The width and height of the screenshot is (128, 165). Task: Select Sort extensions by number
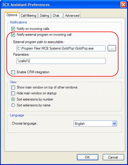(13, 99)
